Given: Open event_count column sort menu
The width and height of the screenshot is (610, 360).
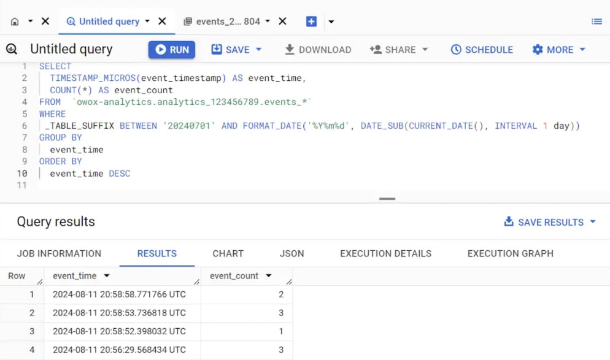Looking at the screenshot, I should click(x=268, y=275).
